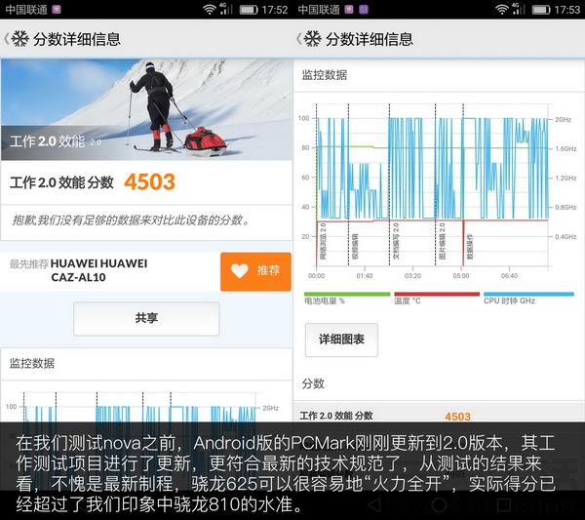Screen dimensions: 585x520
Task: Tap the 分数 section heading on right screen
Action: [313, 383]
